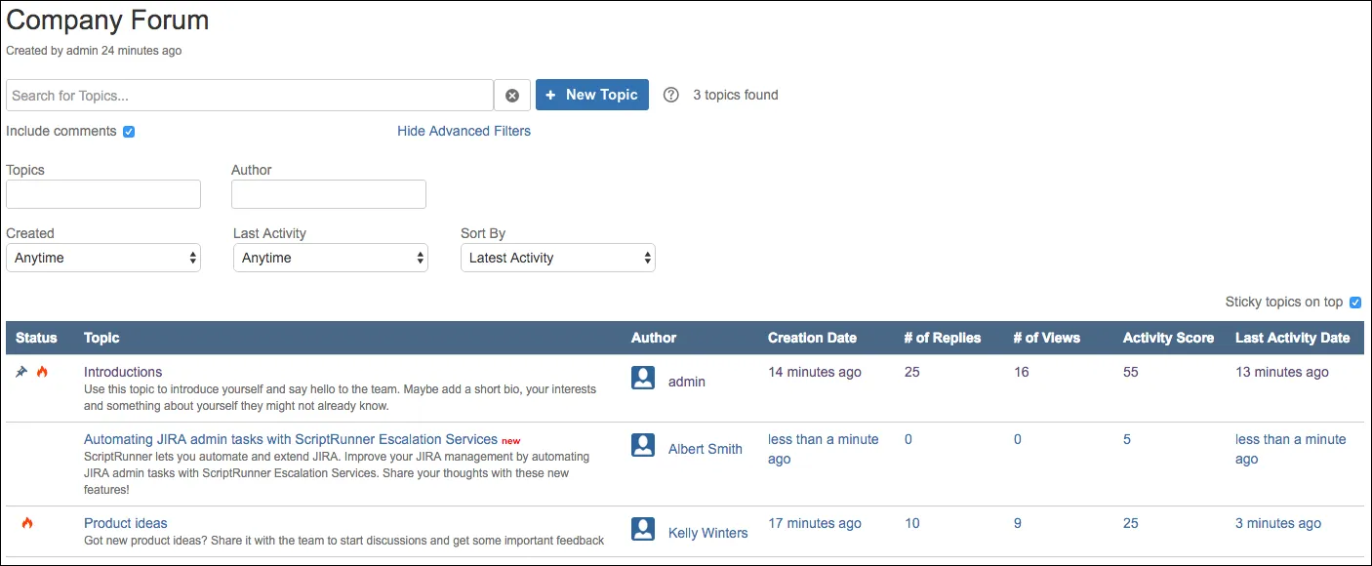
Task: Click the 25 replies value for Introductions
Action: (x=911, y=372)
